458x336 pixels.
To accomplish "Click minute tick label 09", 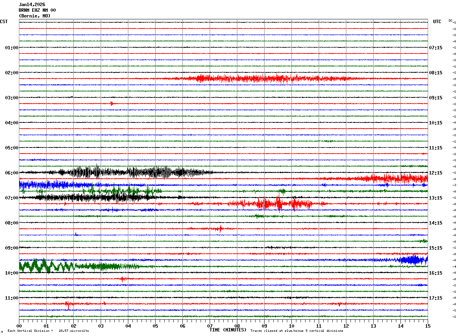I will pyautogui.click(x=264, y=326).
